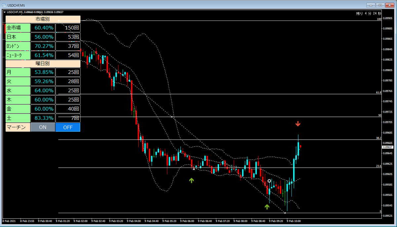The height and width of the screenshot is (227, 397).
Task: Select the ロンドン market label
Action: (18, 46)
